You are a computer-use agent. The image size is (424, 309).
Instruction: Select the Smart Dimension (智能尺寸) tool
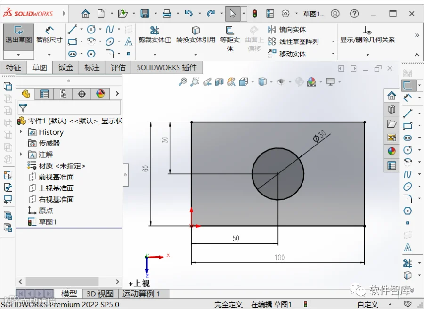click(49, 34)
